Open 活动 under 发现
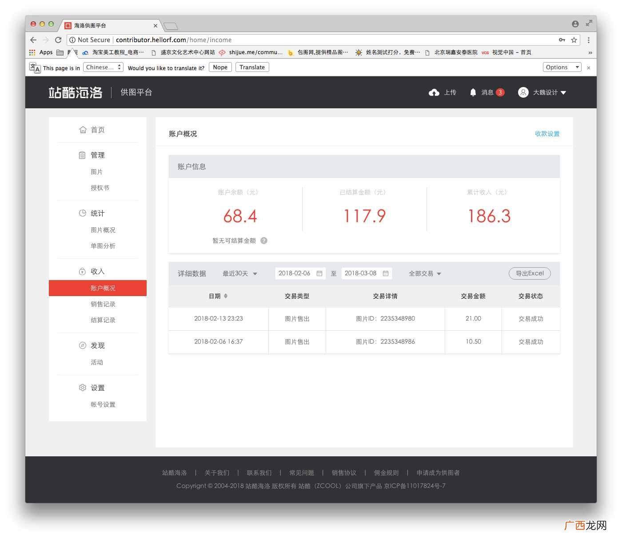Image resolution: width=622 pixels, height=538 pixels. coord(97,362)
